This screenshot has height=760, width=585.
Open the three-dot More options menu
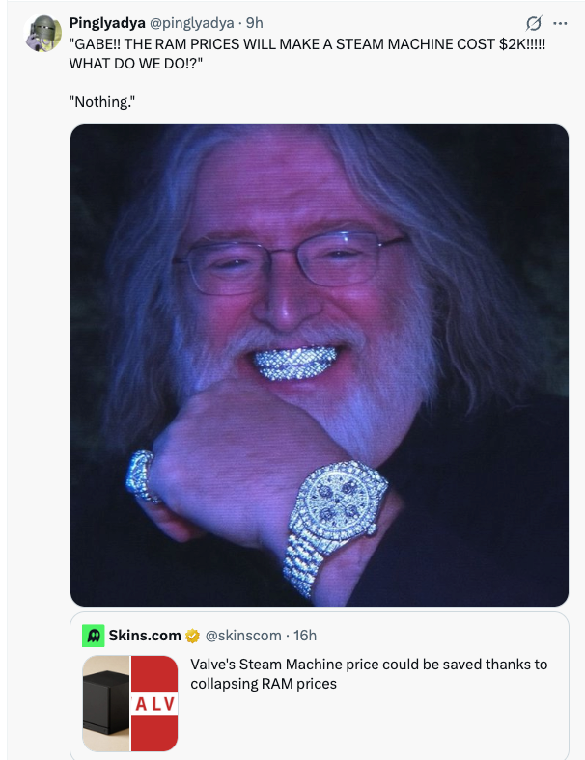pyautogui.click(x=562, y=22)
